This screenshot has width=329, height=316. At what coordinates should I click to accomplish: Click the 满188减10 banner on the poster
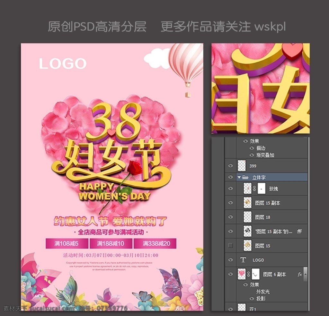pyautogui.click(x=111, y=243)
